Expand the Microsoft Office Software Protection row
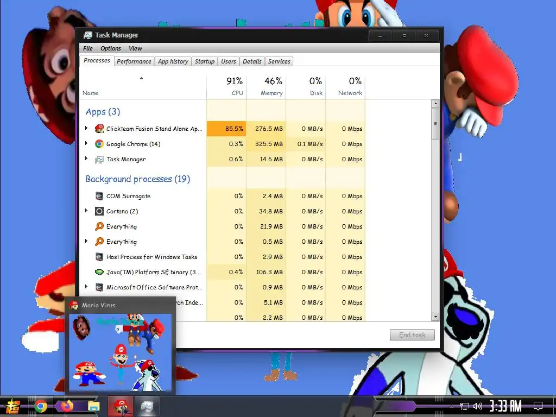The image size is (556, 417). click(x=86, y=287)
